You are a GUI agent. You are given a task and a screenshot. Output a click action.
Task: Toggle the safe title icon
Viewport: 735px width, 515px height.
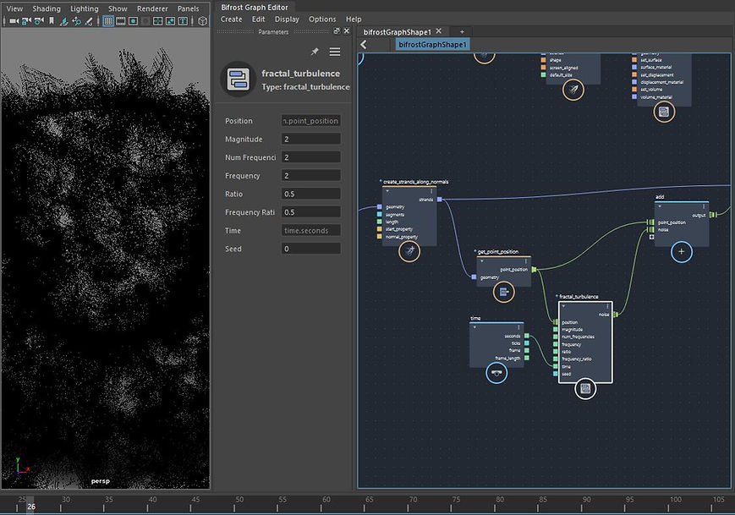[x=183, y=21]
